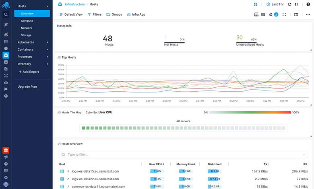Pause auto-refresh with the pause icon
The width and height of the screenshot is (314, 189).
point(296,4)
